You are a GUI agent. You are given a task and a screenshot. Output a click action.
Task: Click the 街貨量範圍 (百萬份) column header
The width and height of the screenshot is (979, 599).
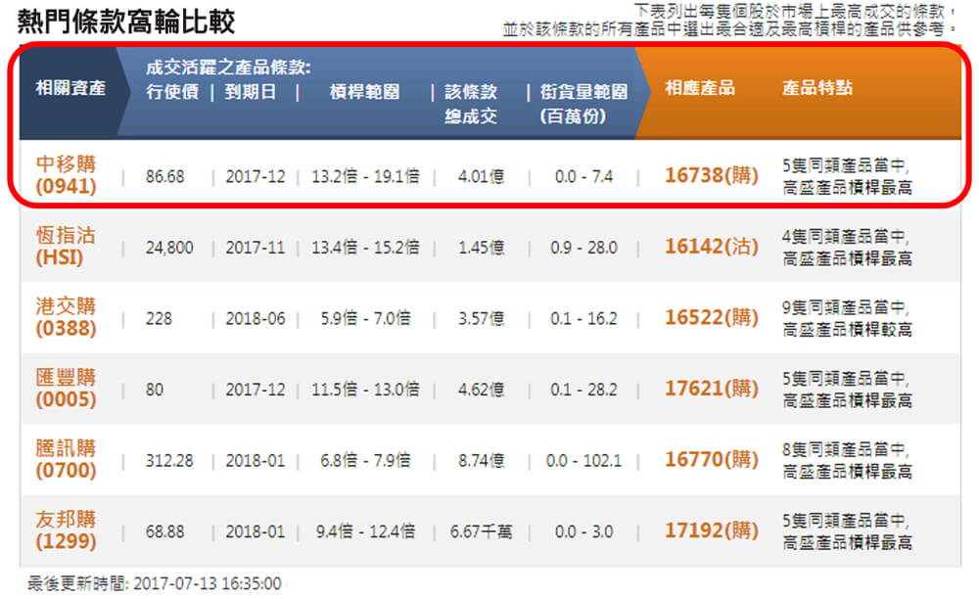(583, 104)
